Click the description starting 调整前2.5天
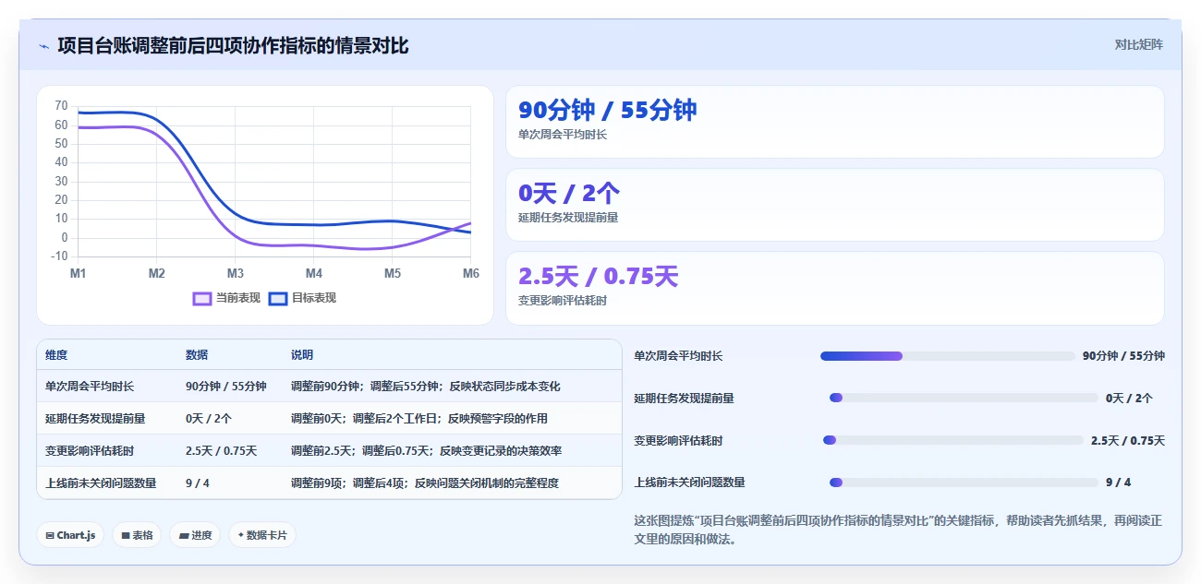 [427, 451]
